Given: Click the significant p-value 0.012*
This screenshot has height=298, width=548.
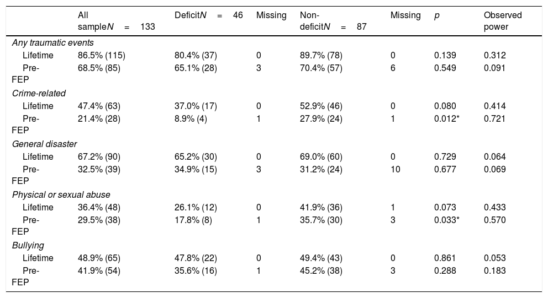Looking at the screenshot, I should 448,119.
